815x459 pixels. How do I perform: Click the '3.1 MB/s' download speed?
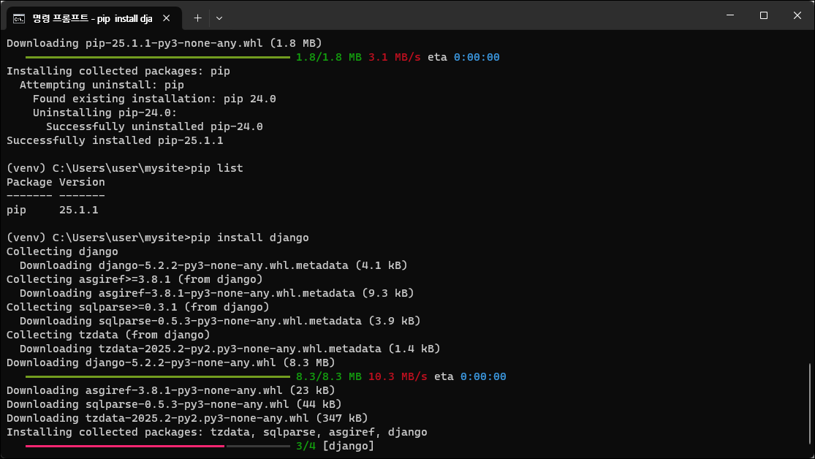pyautogui.click(x=395, y=57)
